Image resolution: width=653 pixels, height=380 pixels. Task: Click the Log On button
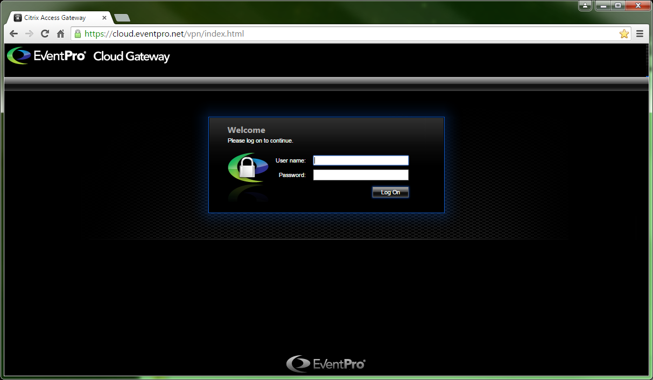click(x=390, y=192)
